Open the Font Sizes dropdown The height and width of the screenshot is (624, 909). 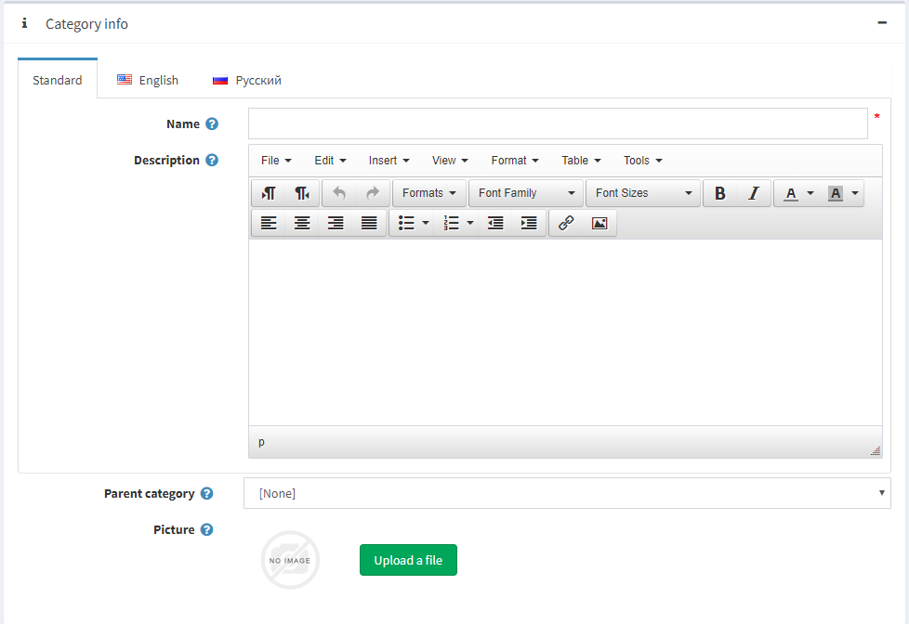pos(643,193)
